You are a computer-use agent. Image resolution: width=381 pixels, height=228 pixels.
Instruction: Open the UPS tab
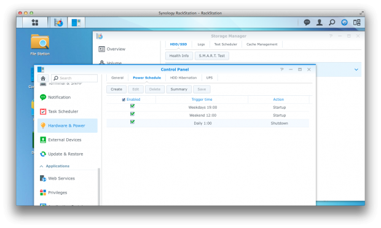tap(210, 78)
